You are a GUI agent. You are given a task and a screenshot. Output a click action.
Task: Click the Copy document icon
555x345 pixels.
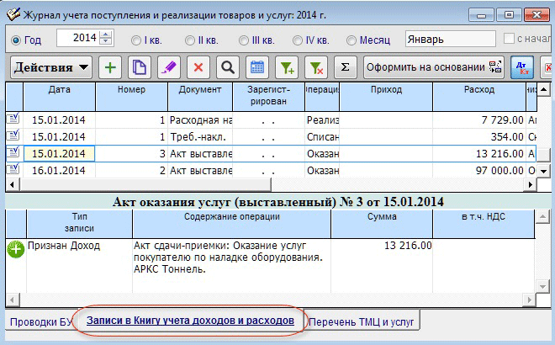(140, 67)
